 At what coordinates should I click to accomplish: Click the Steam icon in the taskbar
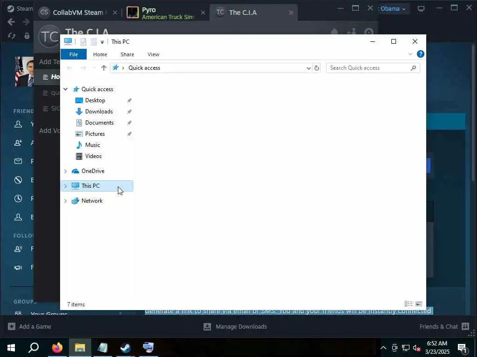pos(125,348)
